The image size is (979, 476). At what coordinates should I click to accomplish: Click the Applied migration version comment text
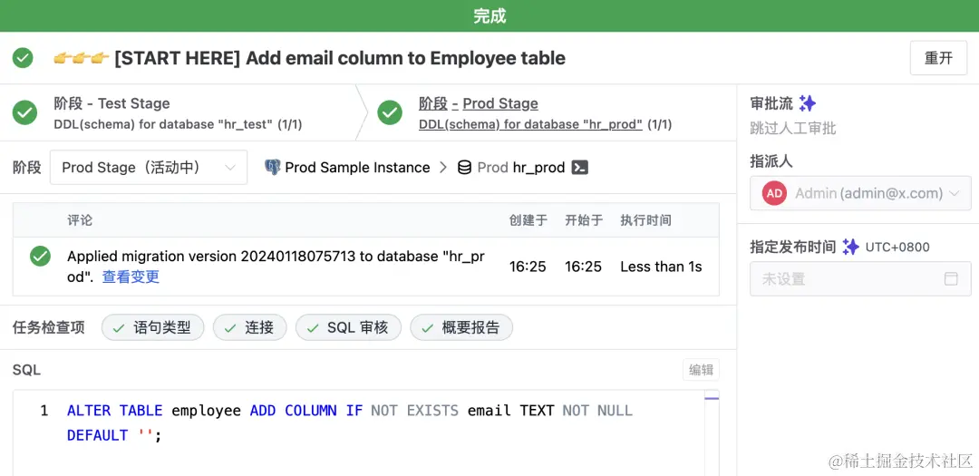276,267
